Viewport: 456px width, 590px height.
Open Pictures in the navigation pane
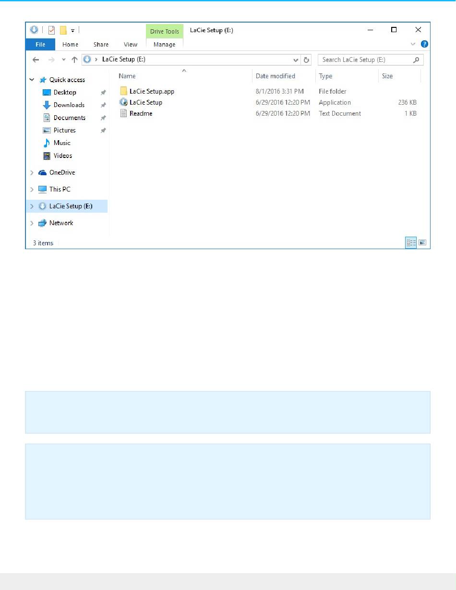click(65, 130)
